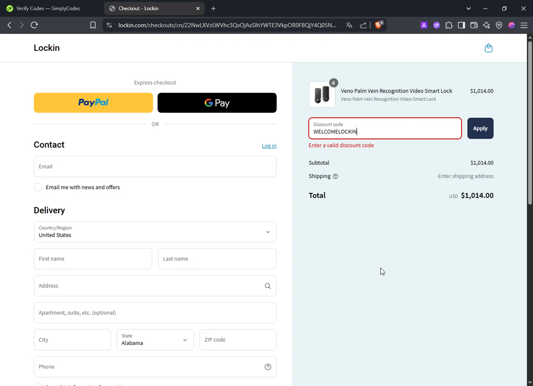This screenshot has height=386, width=533.
Task: Click the 'Enter shipping address' text
Action: pyautogui.click(x=466, y=176)
